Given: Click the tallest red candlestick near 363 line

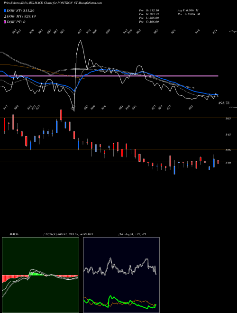Looking at the screenshot, I should [x=13, y=122].
